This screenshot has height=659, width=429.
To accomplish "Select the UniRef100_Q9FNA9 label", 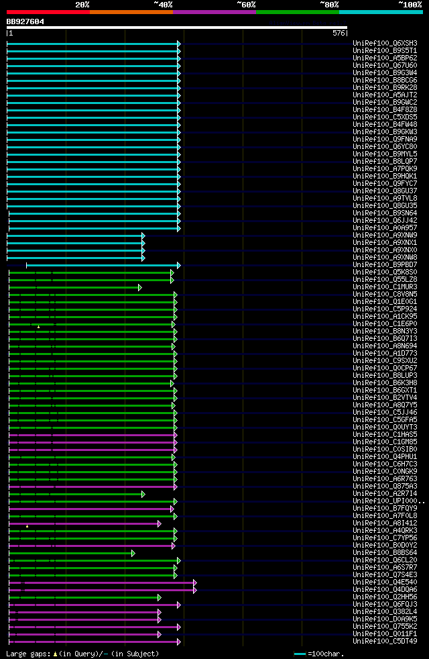I will point(385,139).
